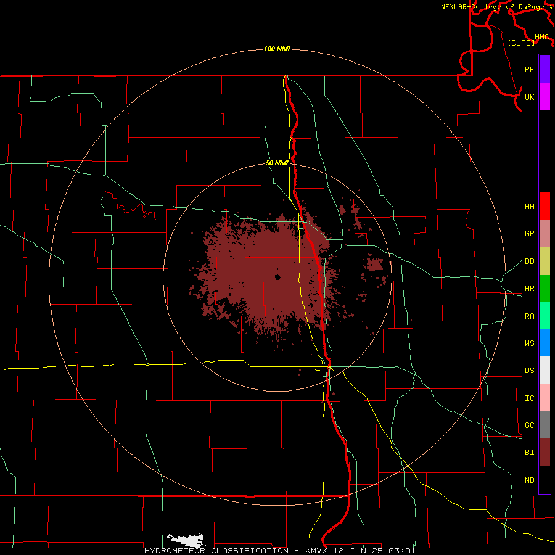Click the 'NEXLAB-College of DuPage' header text
Screen dimensions: 555x555
tap(492, 7)
